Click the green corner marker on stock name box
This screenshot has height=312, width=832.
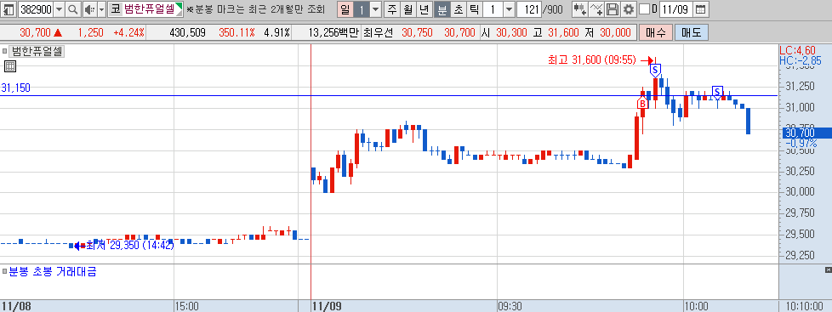pos(179,6)
